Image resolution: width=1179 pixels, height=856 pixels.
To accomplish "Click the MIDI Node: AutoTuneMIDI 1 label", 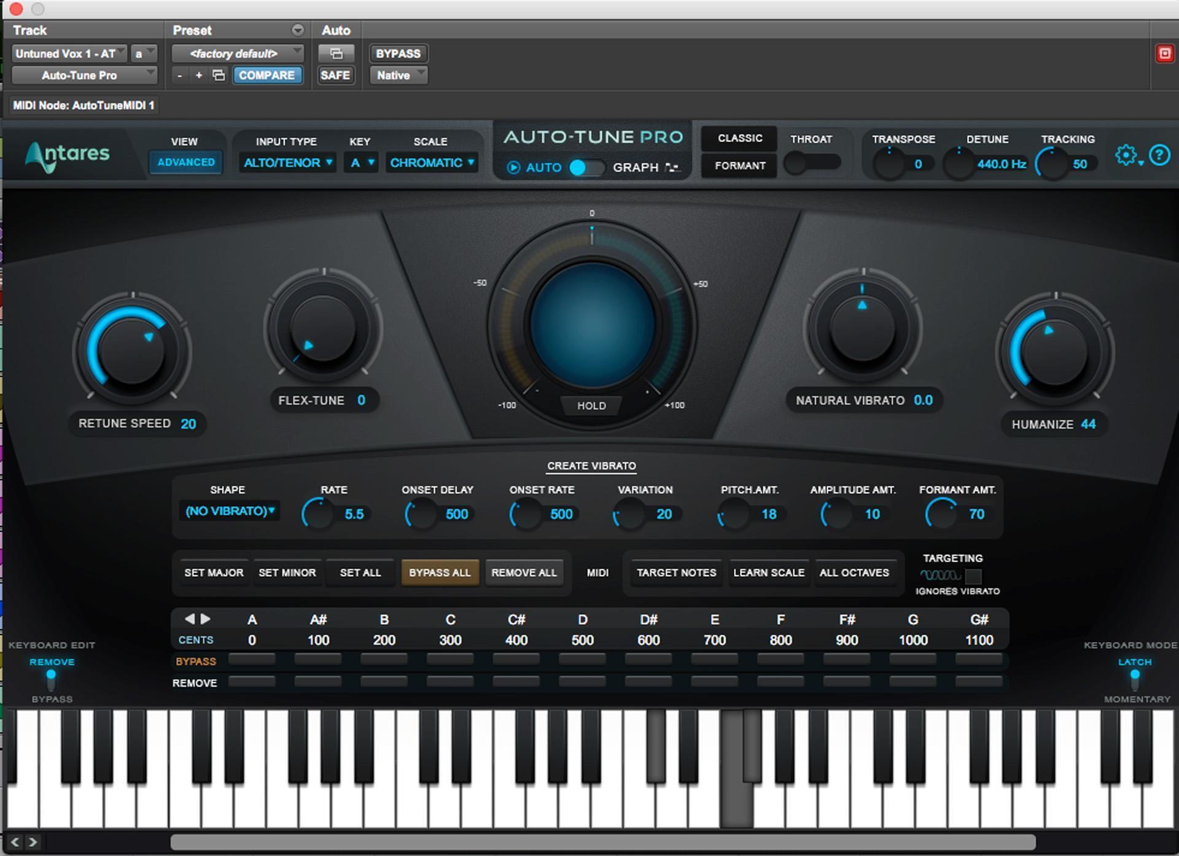I will (x=85, y=106).
